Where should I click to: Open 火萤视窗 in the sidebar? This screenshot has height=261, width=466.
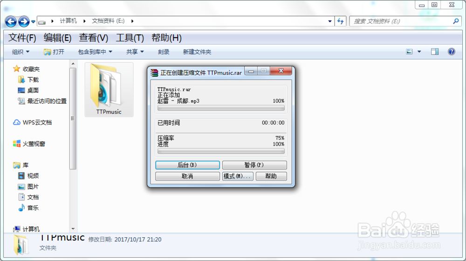[29, 144]
